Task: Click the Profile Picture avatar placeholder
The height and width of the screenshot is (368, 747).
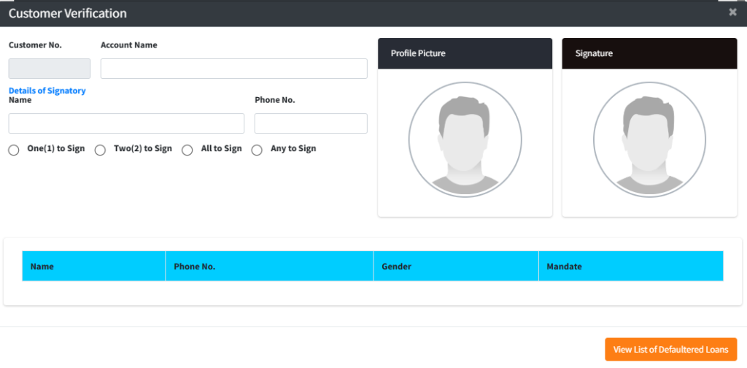Action: click(465, 139)
